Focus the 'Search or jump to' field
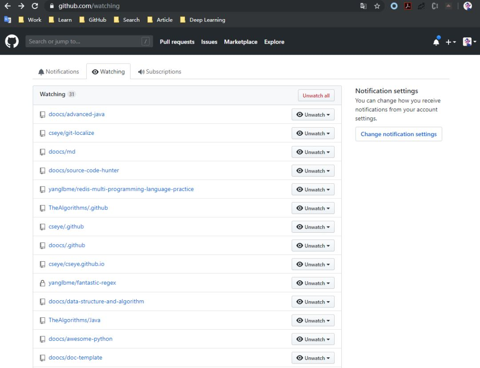The height and width of the screenshot is (368, 480). click(x=89, y=41)
